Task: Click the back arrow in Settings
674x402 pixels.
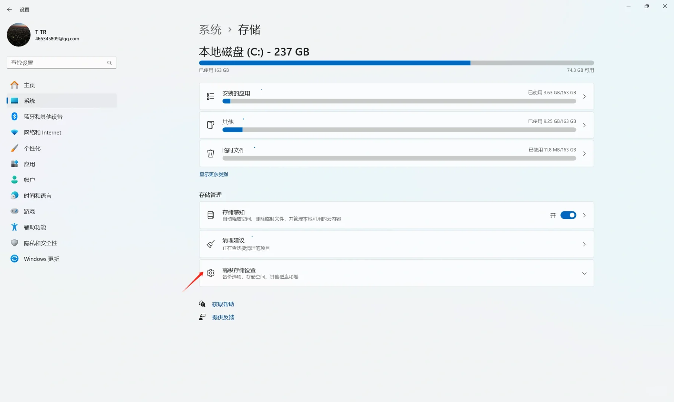Action: click(9, 9)
